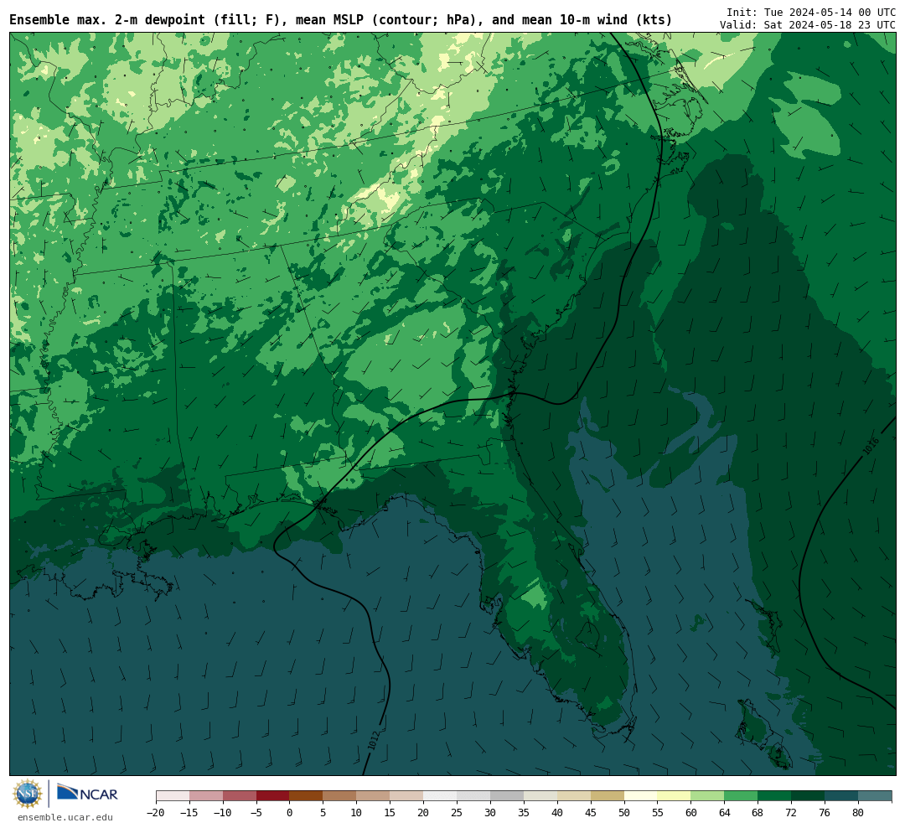Viewport: 905px width, 828px height.
Task: Click the colorbar tick label 35
Action: [524, 813]
